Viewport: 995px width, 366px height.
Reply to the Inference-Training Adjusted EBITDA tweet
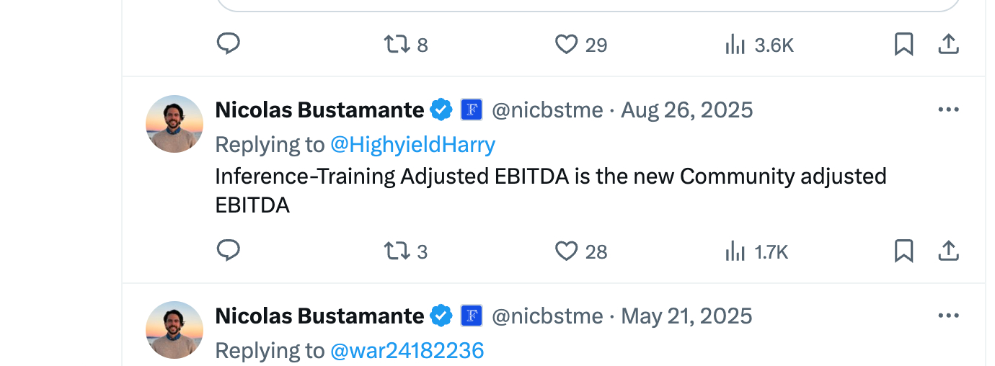point(229,251)
